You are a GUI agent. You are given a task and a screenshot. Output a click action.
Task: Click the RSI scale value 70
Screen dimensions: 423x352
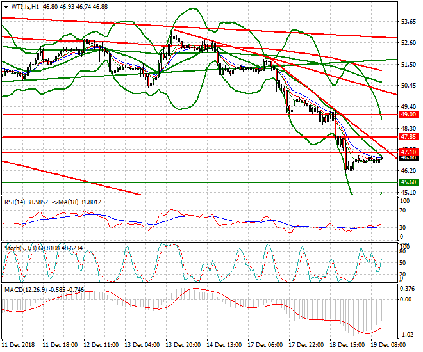(402, 211)
